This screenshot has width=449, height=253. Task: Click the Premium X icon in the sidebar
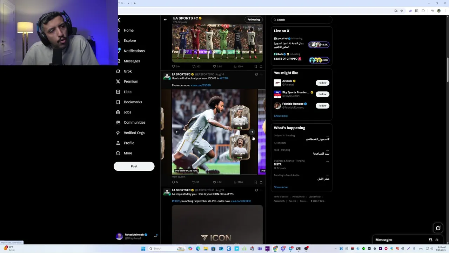118,82
